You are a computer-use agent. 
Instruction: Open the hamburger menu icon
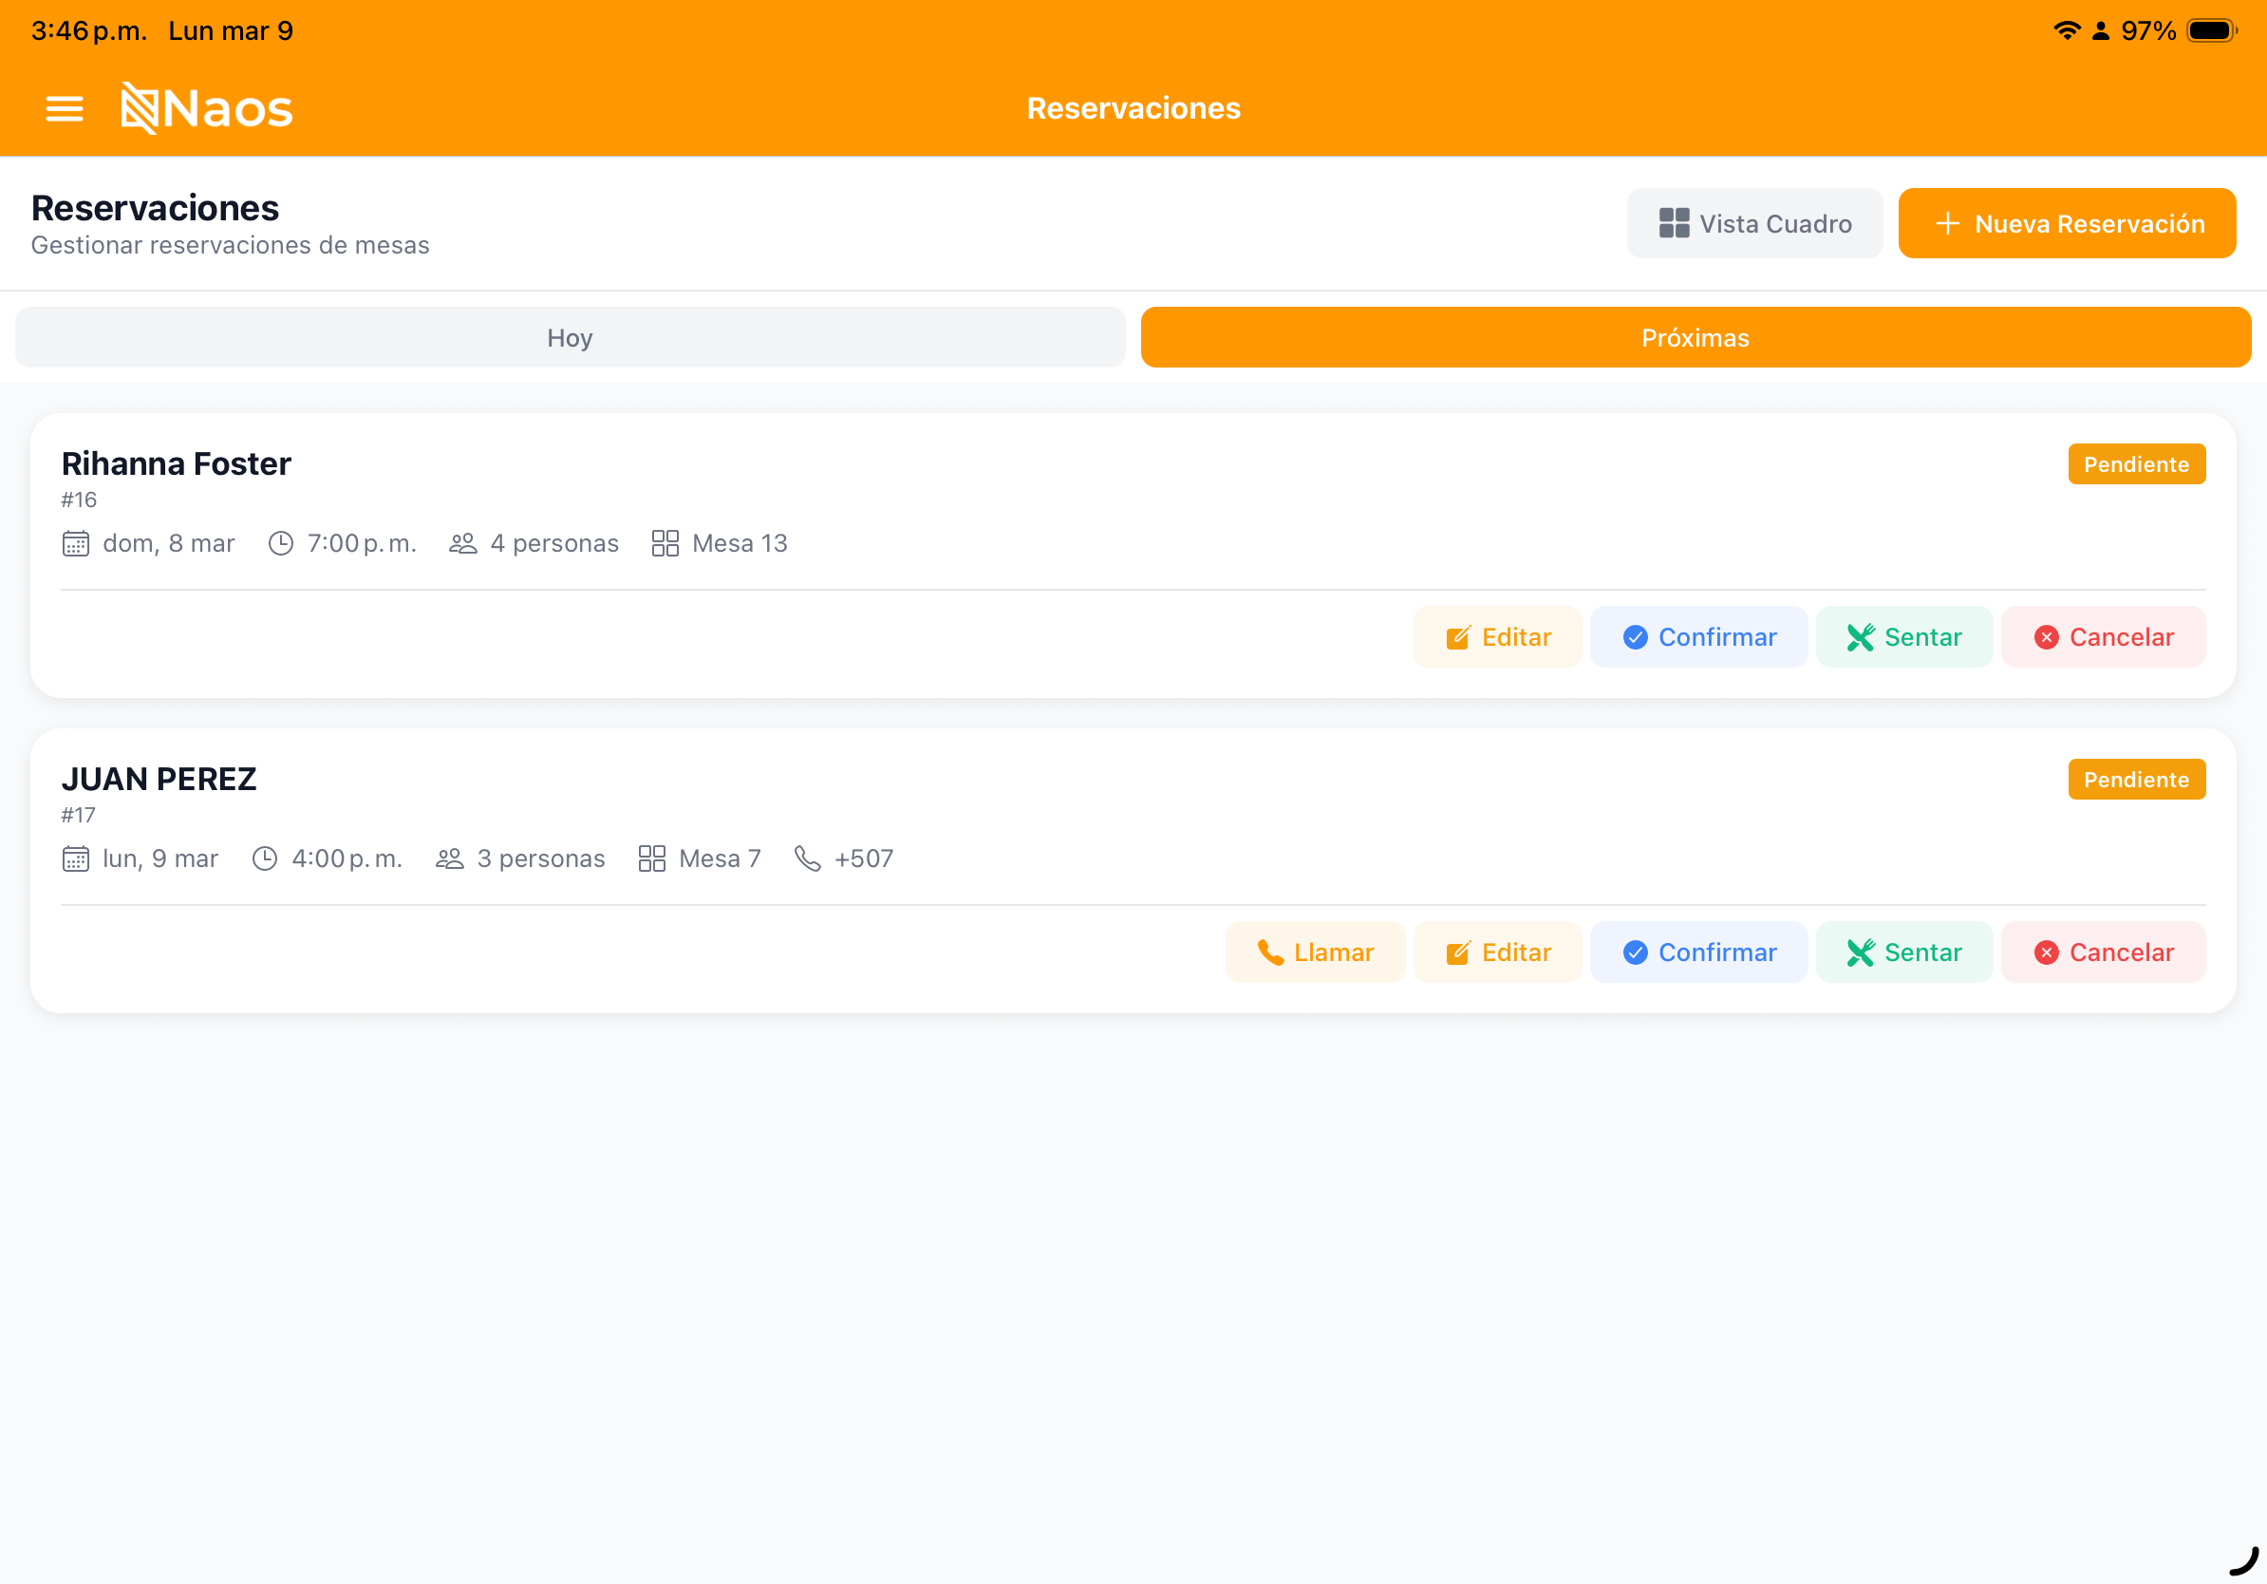[x=65, y=107]
